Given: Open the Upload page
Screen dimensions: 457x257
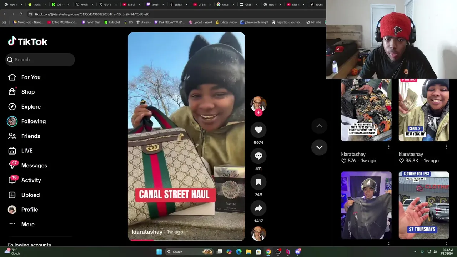Looking at the screenshot, I should (x=24, y=195).
